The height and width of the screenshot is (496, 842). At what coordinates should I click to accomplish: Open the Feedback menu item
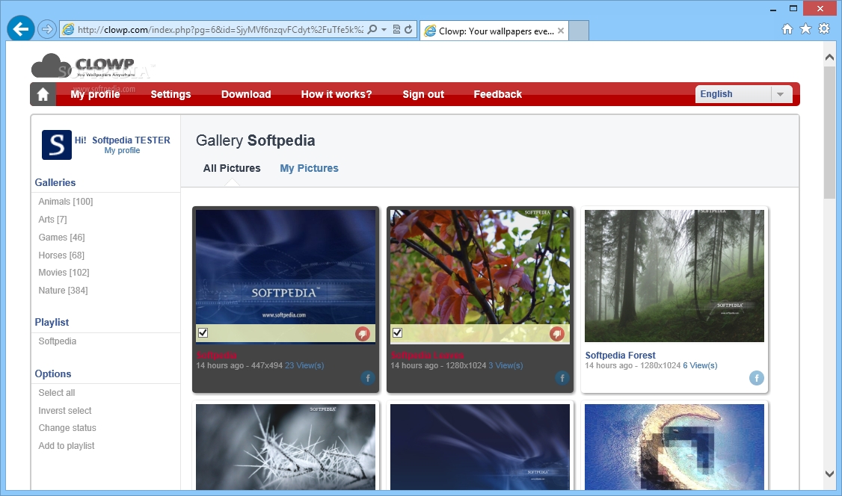pyautogui.click(x=498, y=94)
